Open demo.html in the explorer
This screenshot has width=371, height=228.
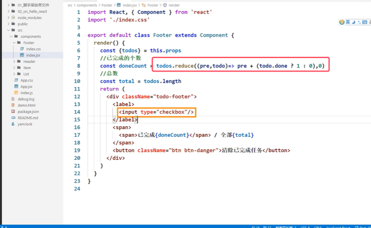(27, 105)
